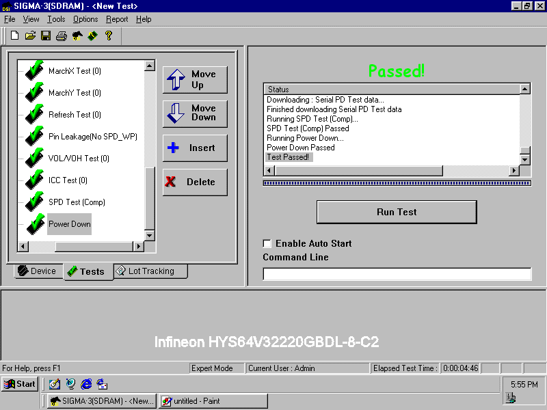Click the Print toolbar icon

pos(60,36)
